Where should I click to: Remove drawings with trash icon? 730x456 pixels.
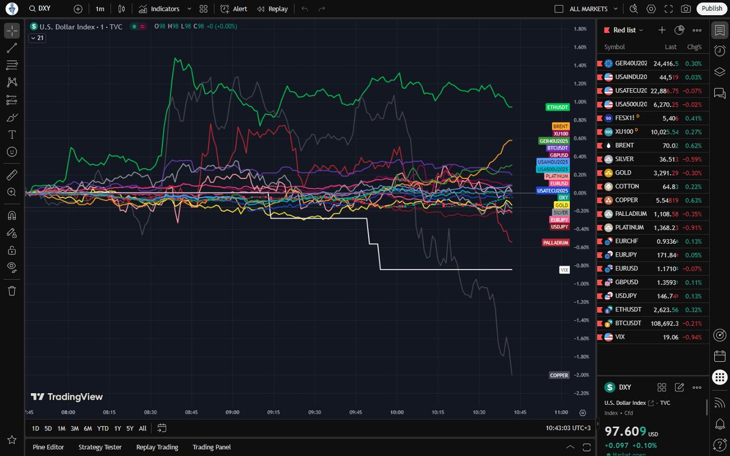[x=12, y=291]
